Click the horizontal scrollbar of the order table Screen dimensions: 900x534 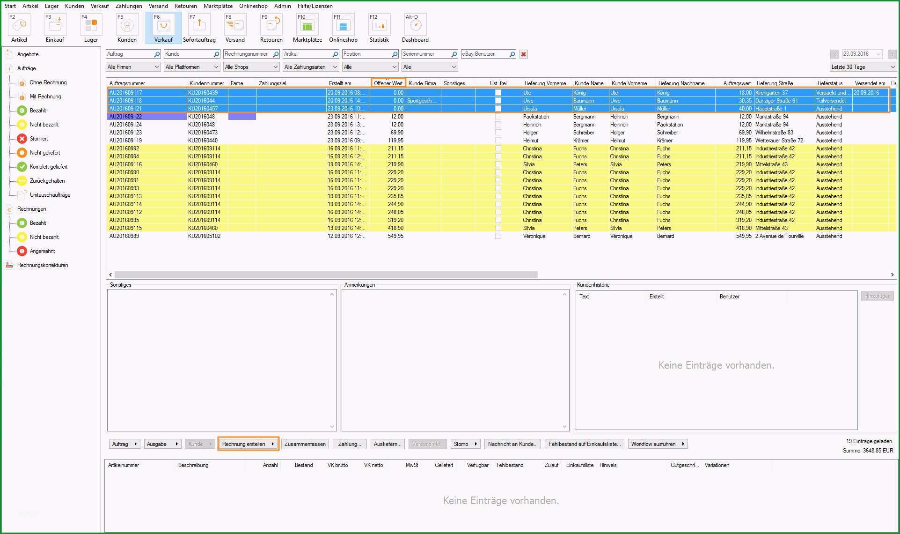click(326, 275)
